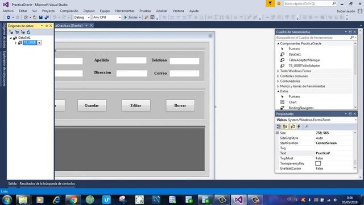
Task: Click the Borrar button on the form
Action: pyautogui.click(x=180, y=105)
